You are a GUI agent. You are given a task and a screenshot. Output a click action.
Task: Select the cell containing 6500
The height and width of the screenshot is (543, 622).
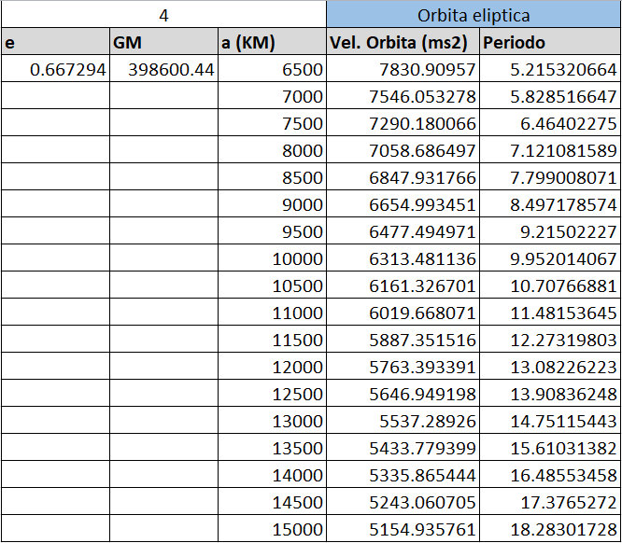click(x=272, y=68)
